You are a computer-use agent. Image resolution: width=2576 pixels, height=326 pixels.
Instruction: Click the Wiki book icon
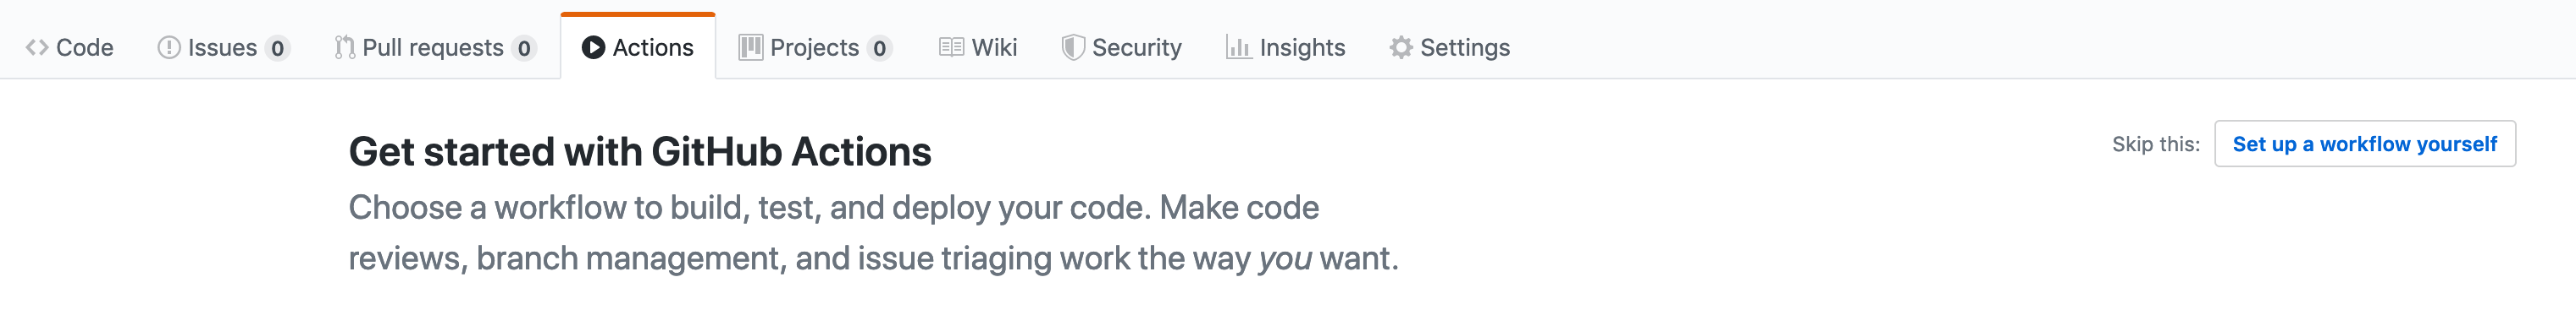[951, 48]
